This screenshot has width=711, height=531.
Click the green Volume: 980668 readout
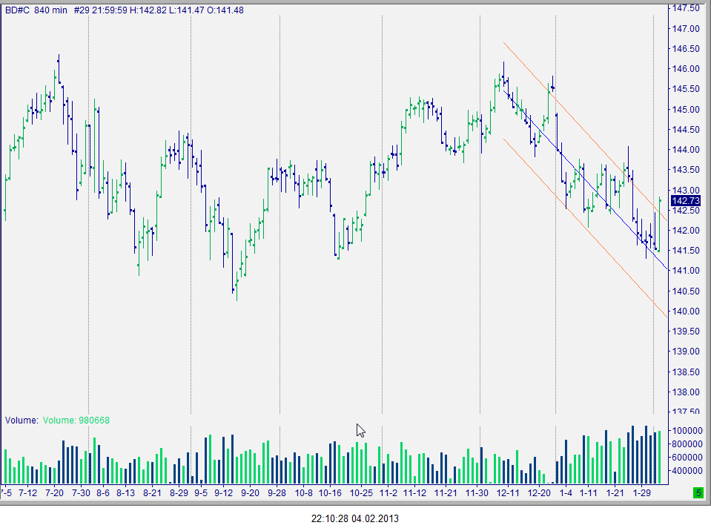tap(76, 420)
